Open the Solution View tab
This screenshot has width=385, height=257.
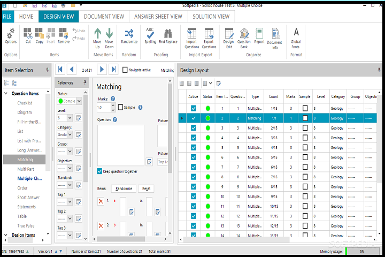[x=211, y=17]
